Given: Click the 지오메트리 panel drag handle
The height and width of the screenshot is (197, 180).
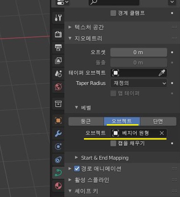Looking at the screenshot, I should click(174, 38).
